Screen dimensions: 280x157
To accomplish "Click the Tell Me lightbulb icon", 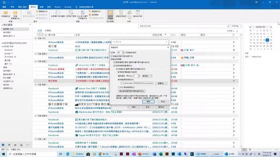I will [x=76, y=7].
